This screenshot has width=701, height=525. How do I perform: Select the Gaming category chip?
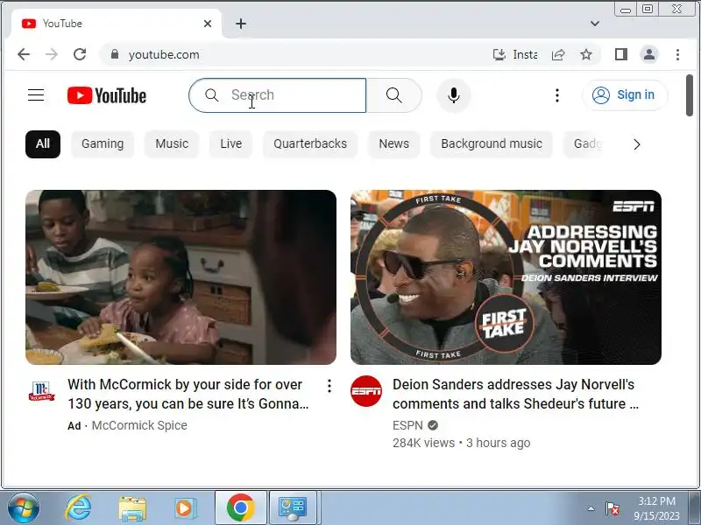(x=103, y=143)
